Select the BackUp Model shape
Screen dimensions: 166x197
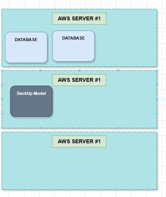pyautogui.click(x=31, y=101)
